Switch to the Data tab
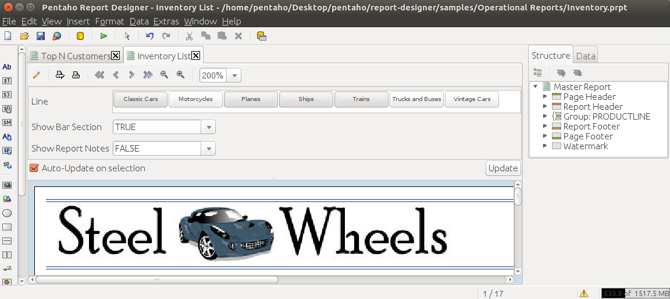This screenshot has width=670, height=299. (586, 56)
